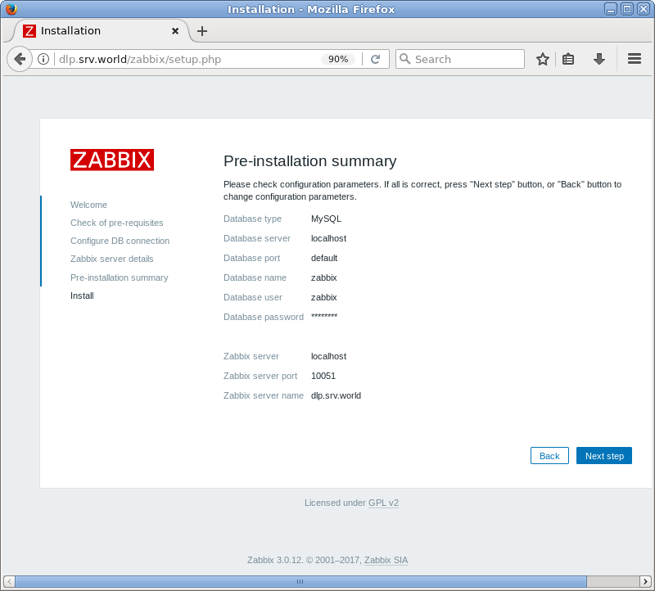
Task: Click the 10051 server port value
Action: [323, 376]
